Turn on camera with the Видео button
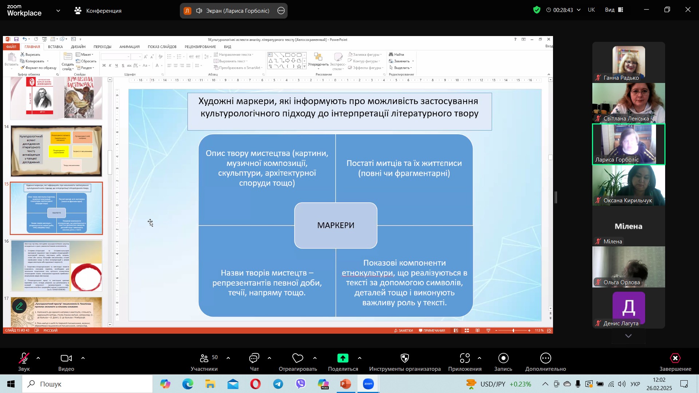 tap(66, 362)
